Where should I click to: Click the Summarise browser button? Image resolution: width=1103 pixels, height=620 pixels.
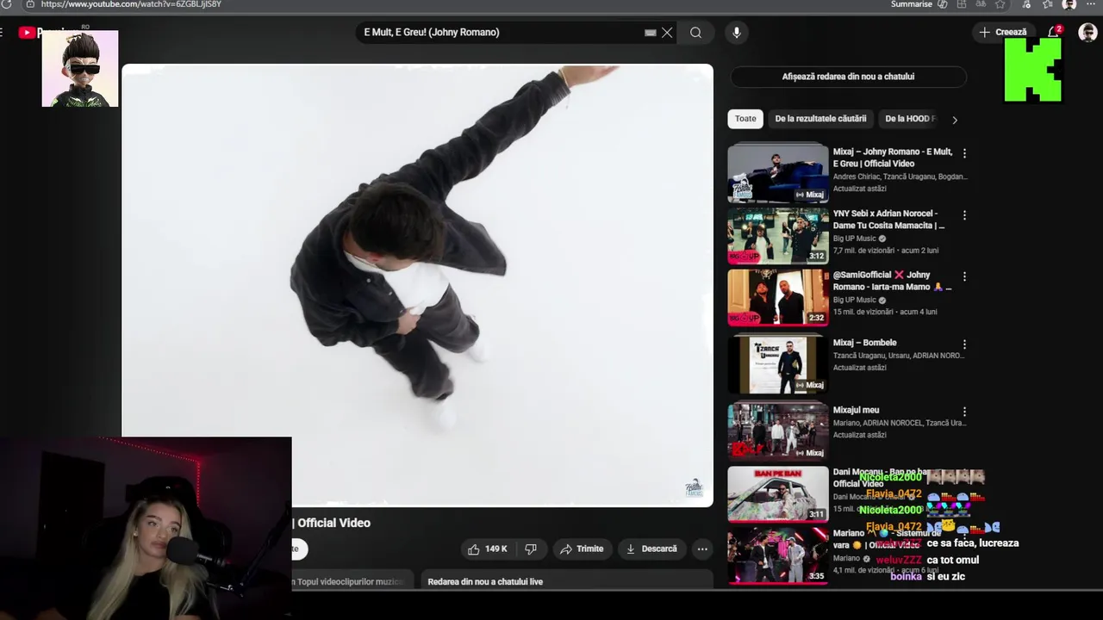pyautogui.click(x=911, y=4)
